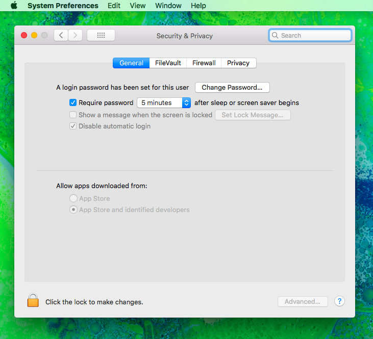Click 'A login password has been set' text

122,88
